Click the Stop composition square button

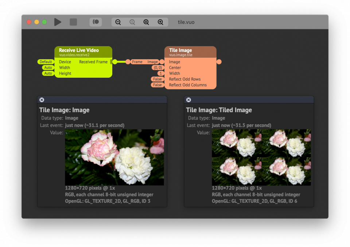pyautogui.click(x=73, y=22)
